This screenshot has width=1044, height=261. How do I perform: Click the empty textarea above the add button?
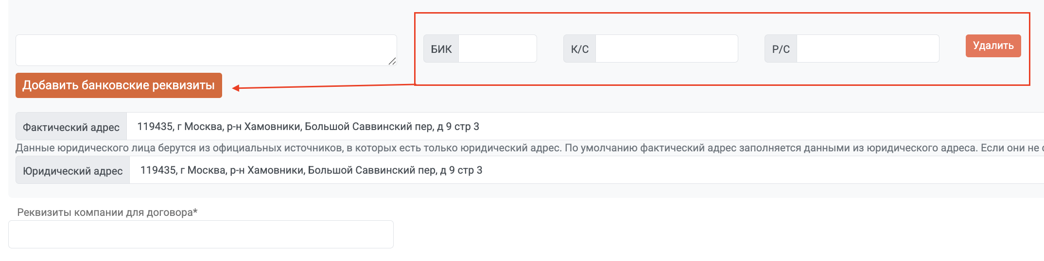(206, 50)
